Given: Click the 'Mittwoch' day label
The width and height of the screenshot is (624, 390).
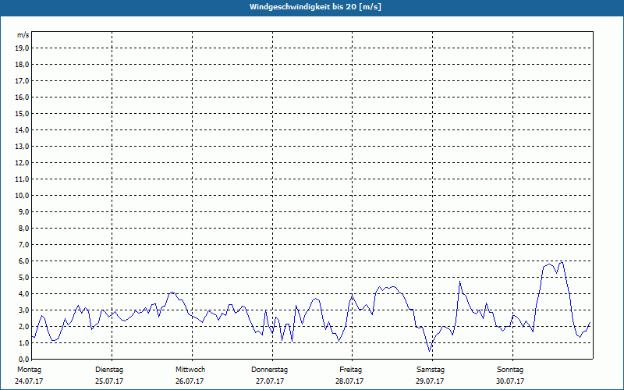Looking at the screenshot, I should [x=190, y=370].
